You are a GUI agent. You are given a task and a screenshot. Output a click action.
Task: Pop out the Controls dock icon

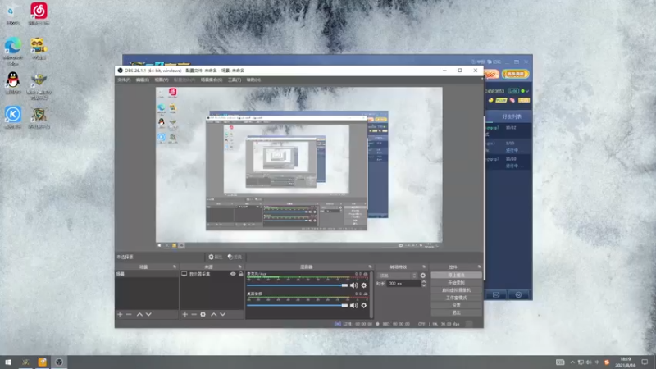(x=479, y=266)
